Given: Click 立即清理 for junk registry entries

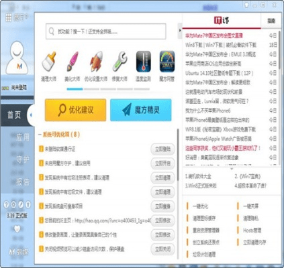Looking at the screenshot, I should (162, 178).
